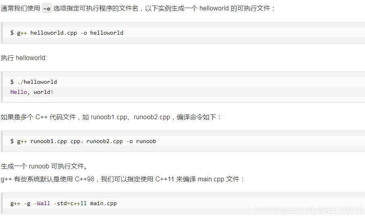Click the first paragraph about helloworld 可执行文件
The image size is (365, 216).
(138, 8)
